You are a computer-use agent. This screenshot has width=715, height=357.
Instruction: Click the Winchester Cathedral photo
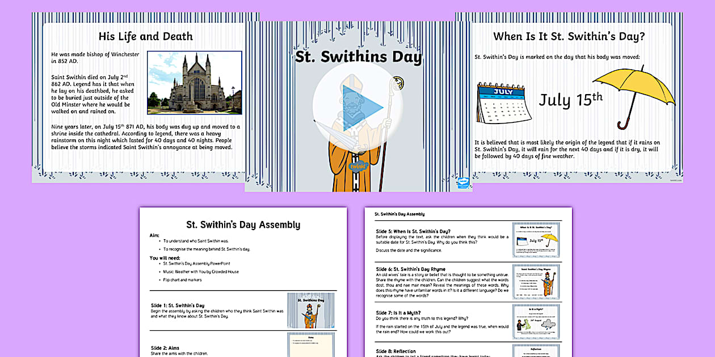194,83
